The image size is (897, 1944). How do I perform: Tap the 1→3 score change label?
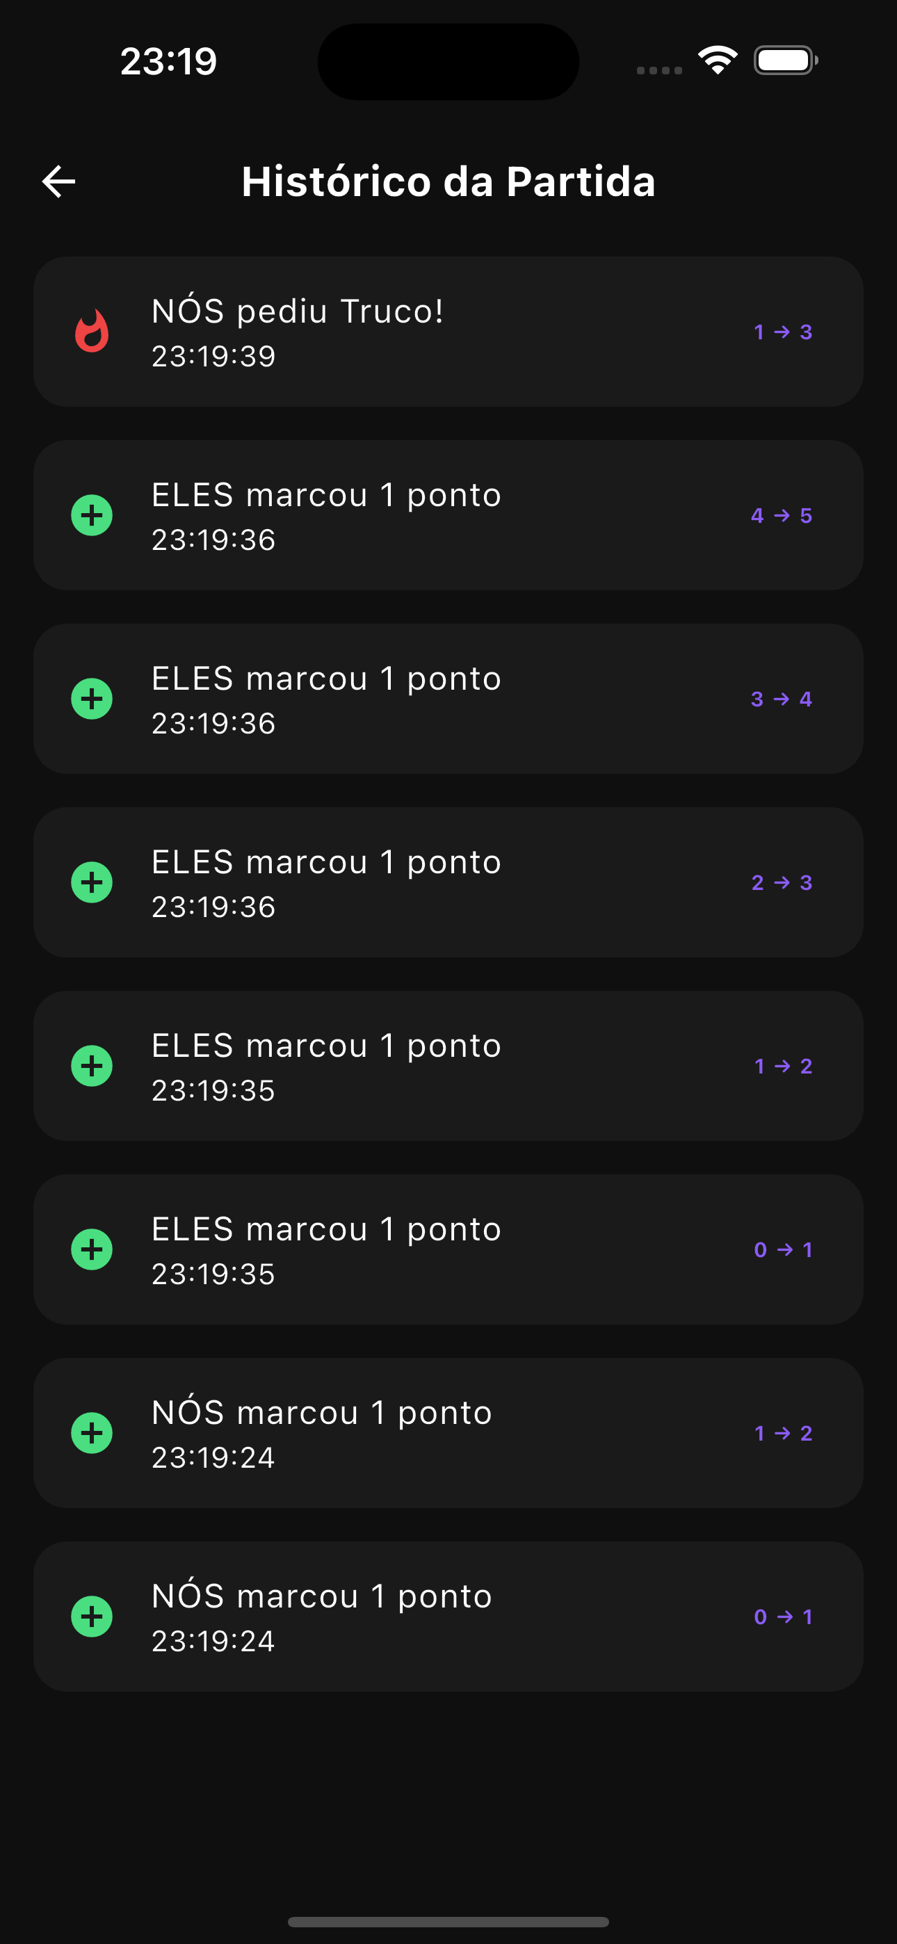pyautogui.click(x=783, y=332)
